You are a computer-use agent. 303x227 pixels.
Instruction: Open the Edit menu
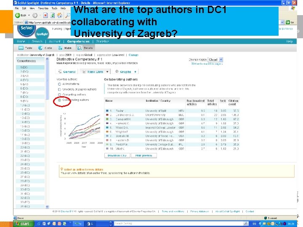(x=24, y=8)
